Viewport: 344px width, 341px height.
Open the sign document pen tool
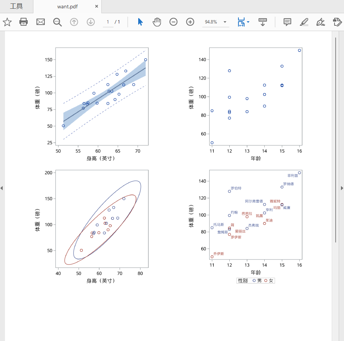[320, 22]
